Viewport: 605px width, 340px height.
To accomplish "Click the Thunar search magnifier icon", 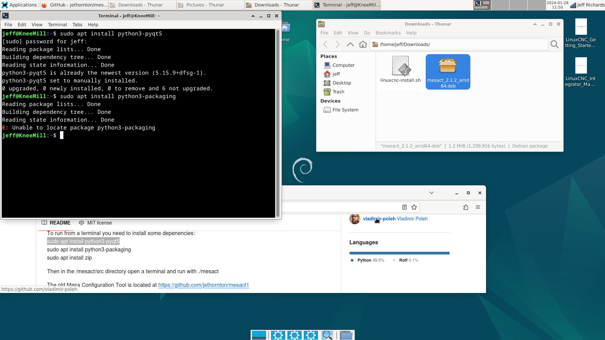I will (x=555, y=44).
